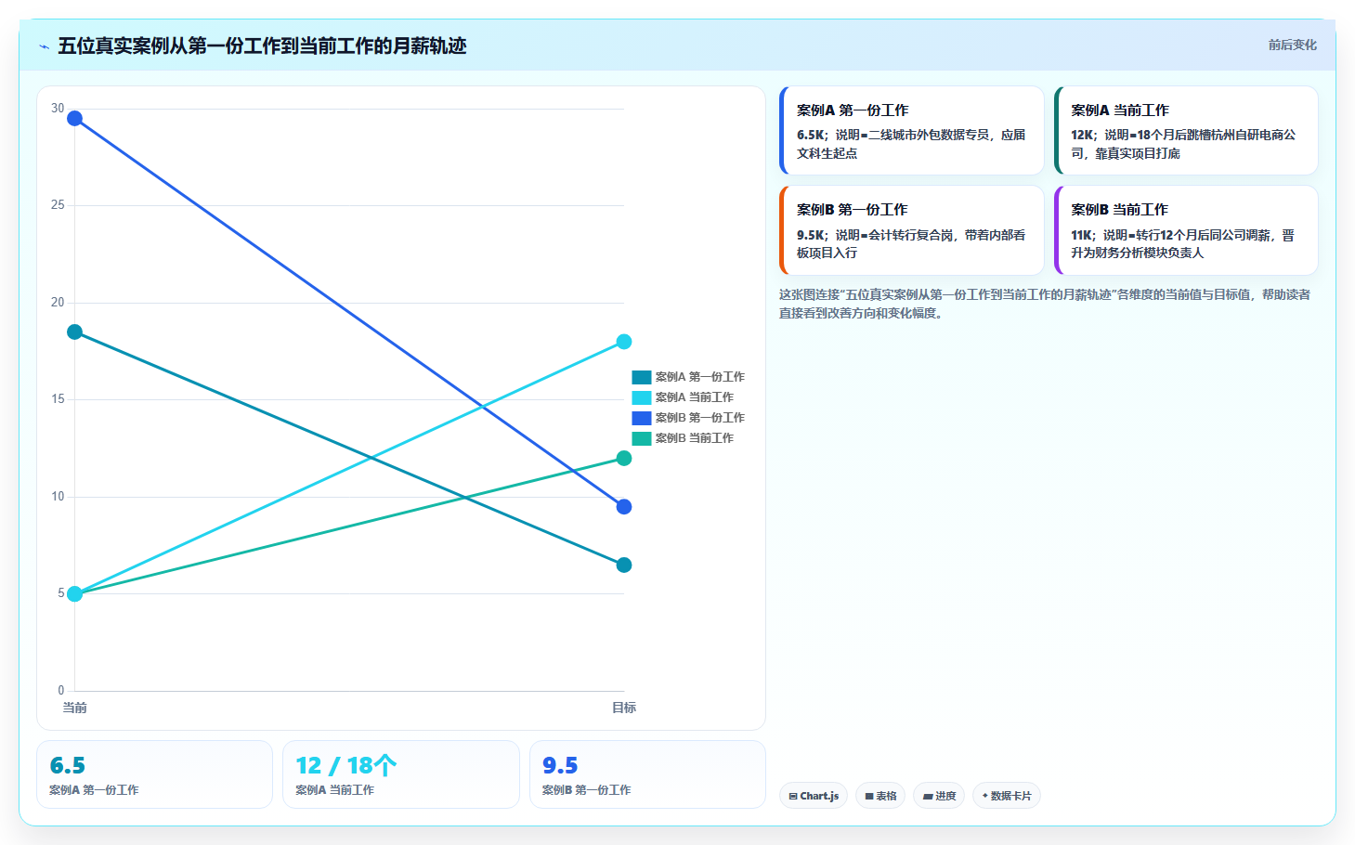The width and height of the screenshot is (1355, 845).
Task: Click the header icon beside the title
Action: click(x=44, y=46)
